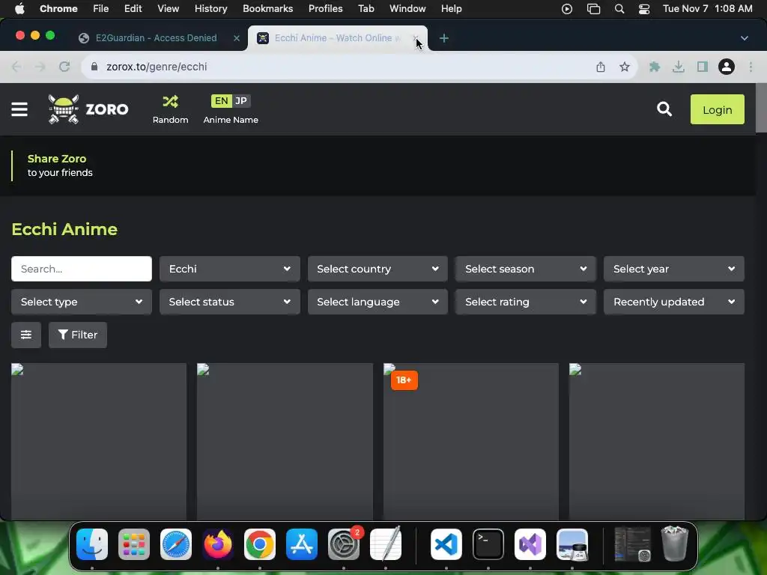Click the date and time in menu bar
This screenshot has height=575, width=767.
707,9
